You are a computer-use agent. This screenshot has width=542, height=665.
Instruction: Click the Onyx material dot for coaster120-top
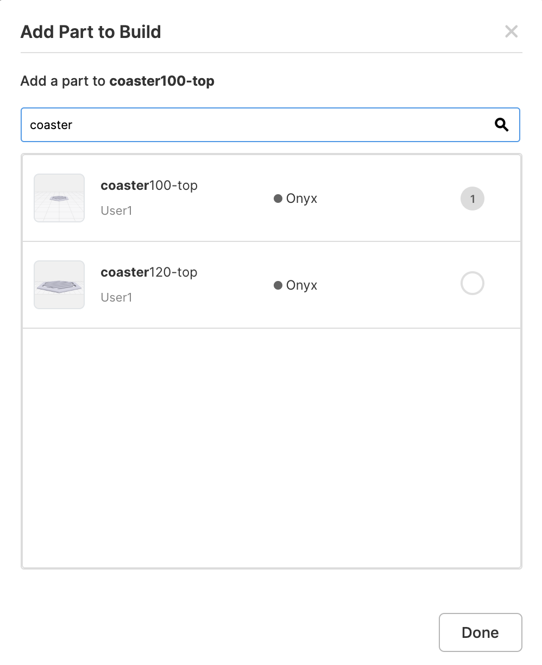[x=279, y=285]
